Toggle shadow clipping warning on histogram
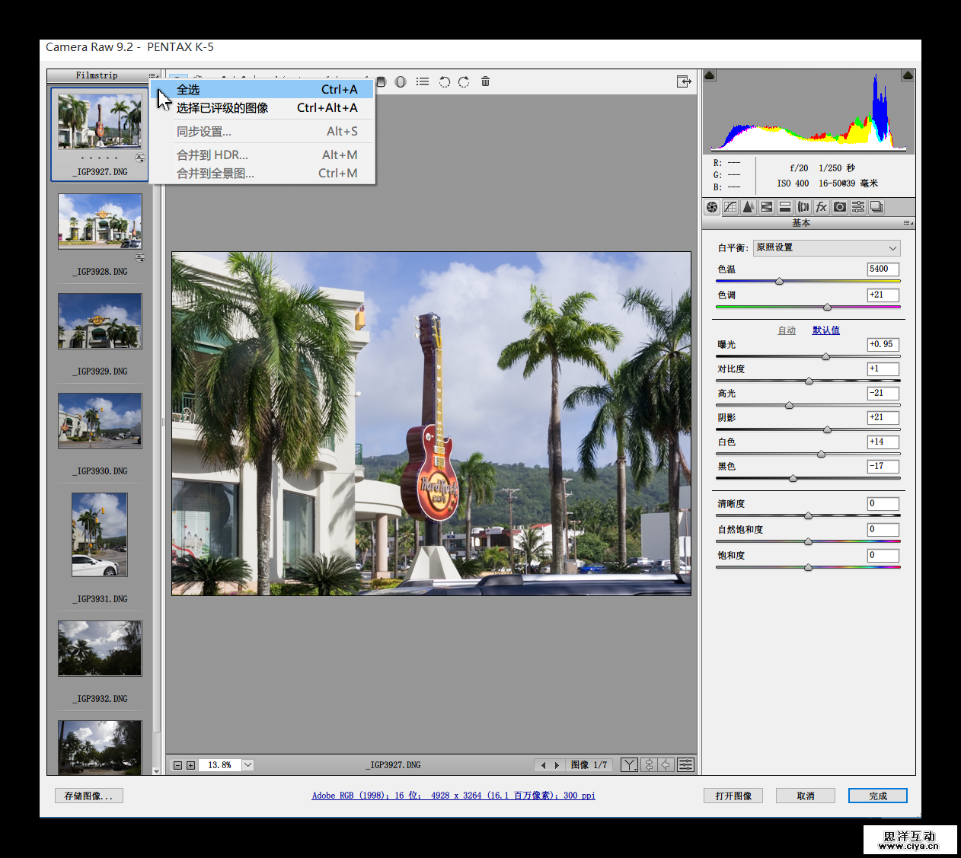 coord(710,75)
